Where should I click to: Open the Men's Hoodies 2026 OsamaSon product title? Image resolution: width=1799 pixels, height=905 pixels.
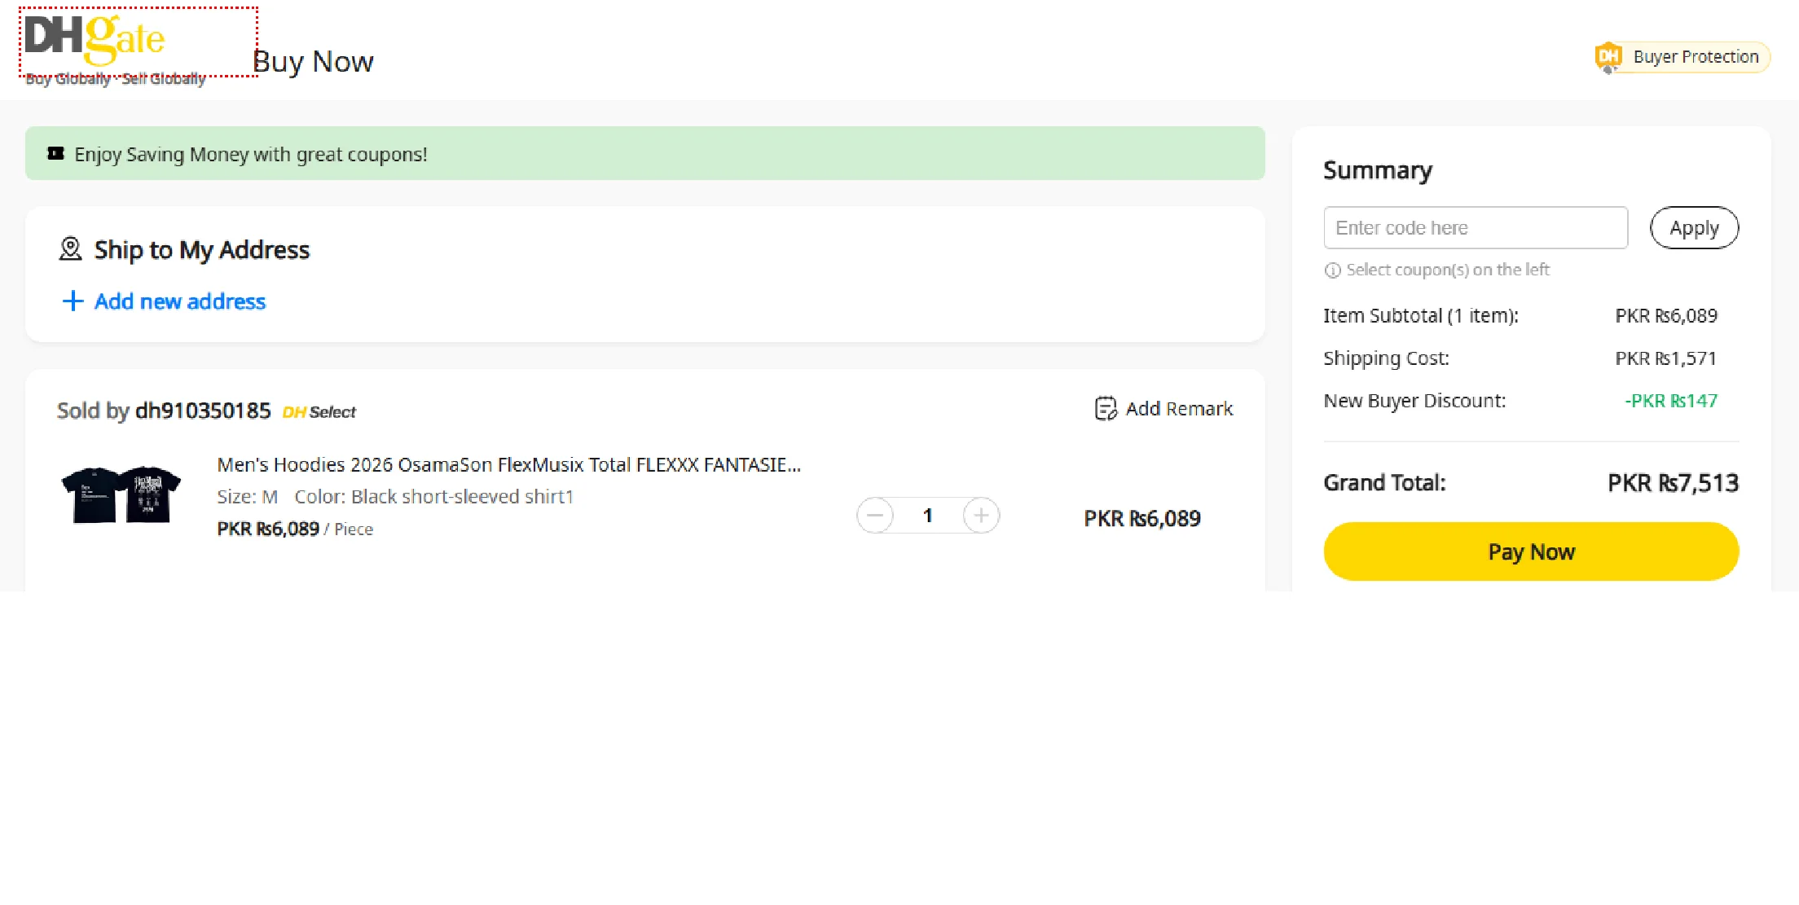pyautogui.click(x=509, y=465)
